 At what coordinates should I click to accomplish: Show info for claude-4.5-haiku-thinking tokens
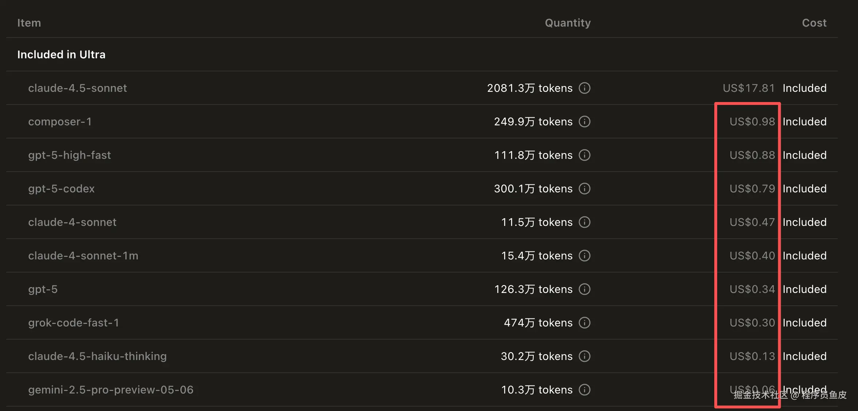584,356
